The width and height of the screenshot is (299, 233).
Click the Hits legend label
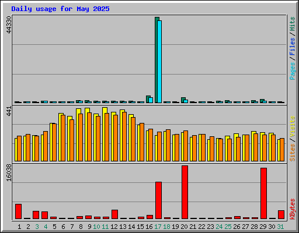coord(293,24)
